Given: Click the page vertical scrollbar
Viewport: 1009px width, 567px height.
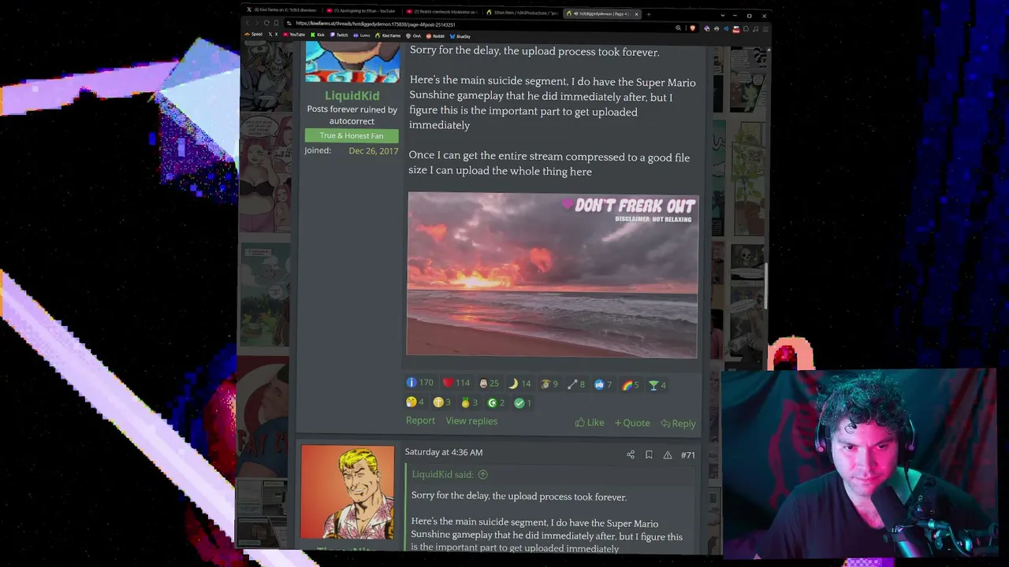Looking at the screenshot, I should pyautogui.click(x=766, y=285).
